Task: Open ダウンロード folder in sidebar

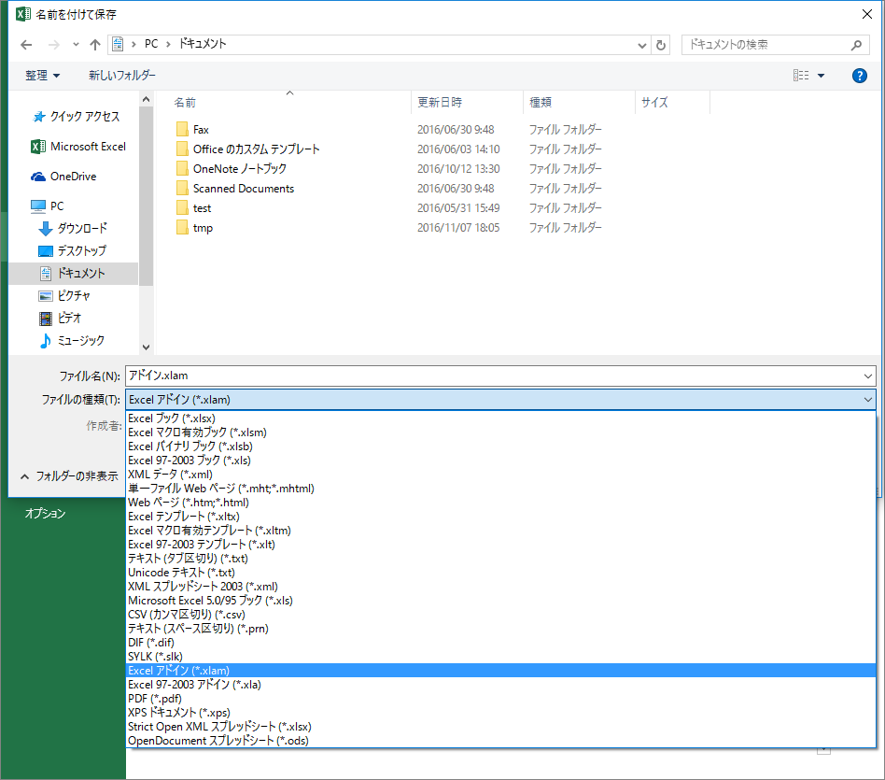Action: [73, 228]
